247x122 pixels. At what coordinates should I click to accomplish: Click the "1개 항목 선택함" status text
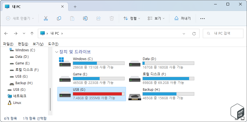pyautogui.click(x=35, y=118)
